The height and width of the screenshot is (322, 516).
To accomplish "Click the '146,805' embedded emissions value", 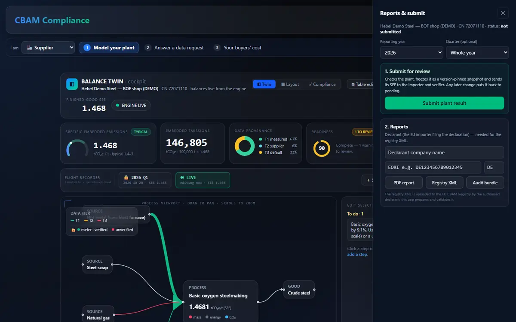I will pyautogui.click(x=187, y=143).
